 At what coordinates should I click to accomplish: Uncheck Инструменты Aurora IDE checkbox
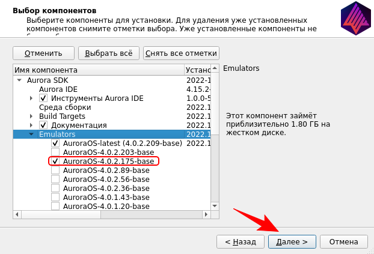pos(43,98)
